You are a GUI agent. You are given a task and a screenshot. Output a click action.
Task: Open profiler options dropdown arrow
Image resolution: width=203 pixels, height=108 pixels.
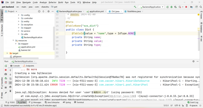coord(183,7)
